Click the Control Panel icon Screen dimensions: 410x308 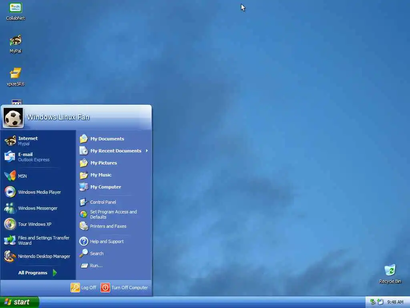[84, 202]
